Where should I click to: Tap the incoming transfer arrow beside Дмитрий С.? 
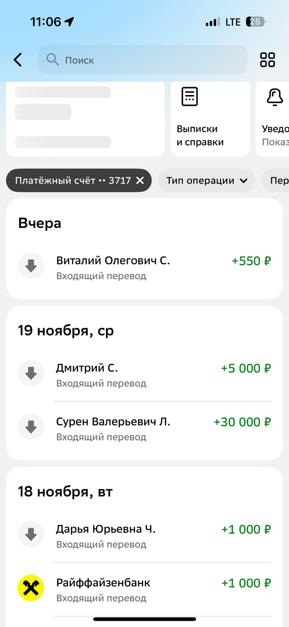click(31, 373)
